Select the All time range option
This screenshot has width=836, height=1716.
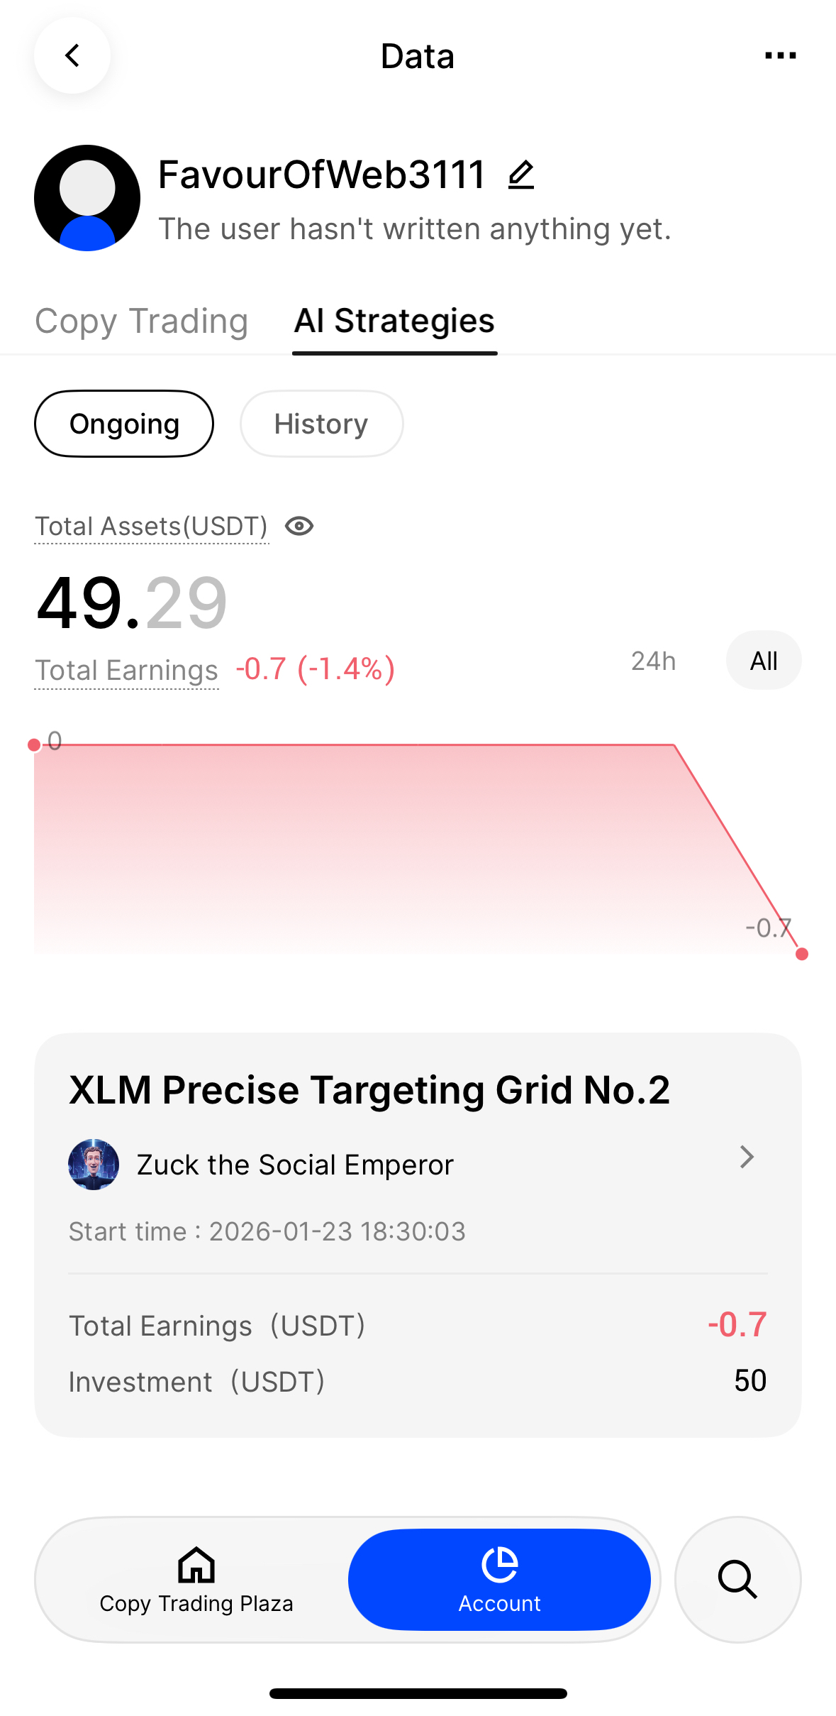[764, 661]
